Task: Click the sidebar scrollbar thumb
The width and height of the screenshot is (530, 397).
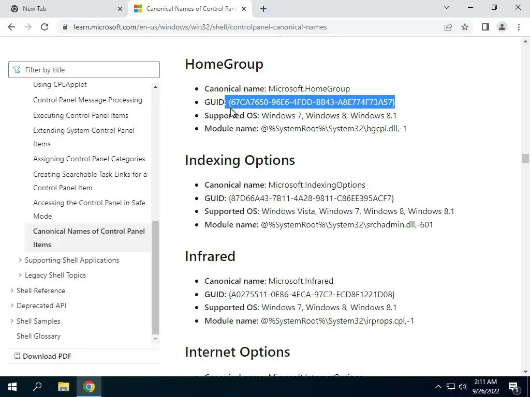Action: point(155,278)
